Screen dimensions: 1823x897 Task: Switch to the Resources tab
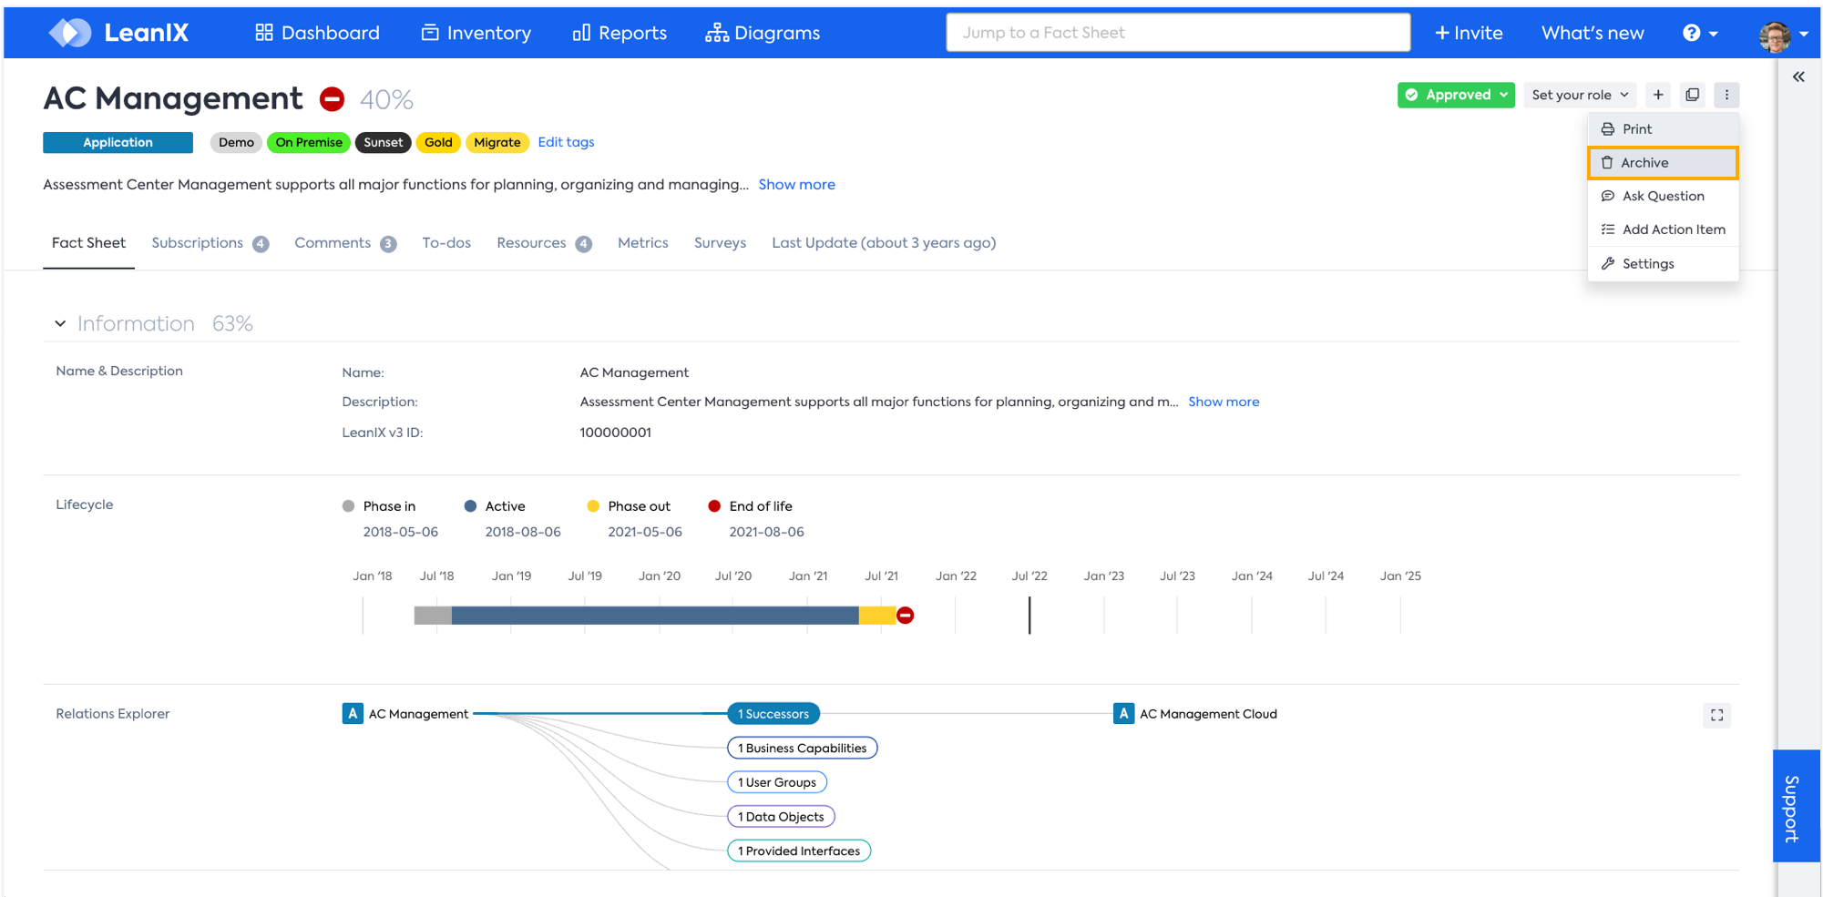(544, 243)
